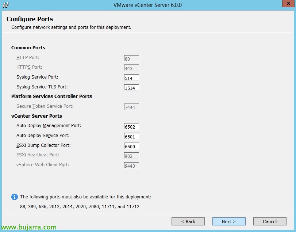Screen dimensions: 296x232
Task: Click the 'HTTP Port:' label
Action: tap(28, 58)
